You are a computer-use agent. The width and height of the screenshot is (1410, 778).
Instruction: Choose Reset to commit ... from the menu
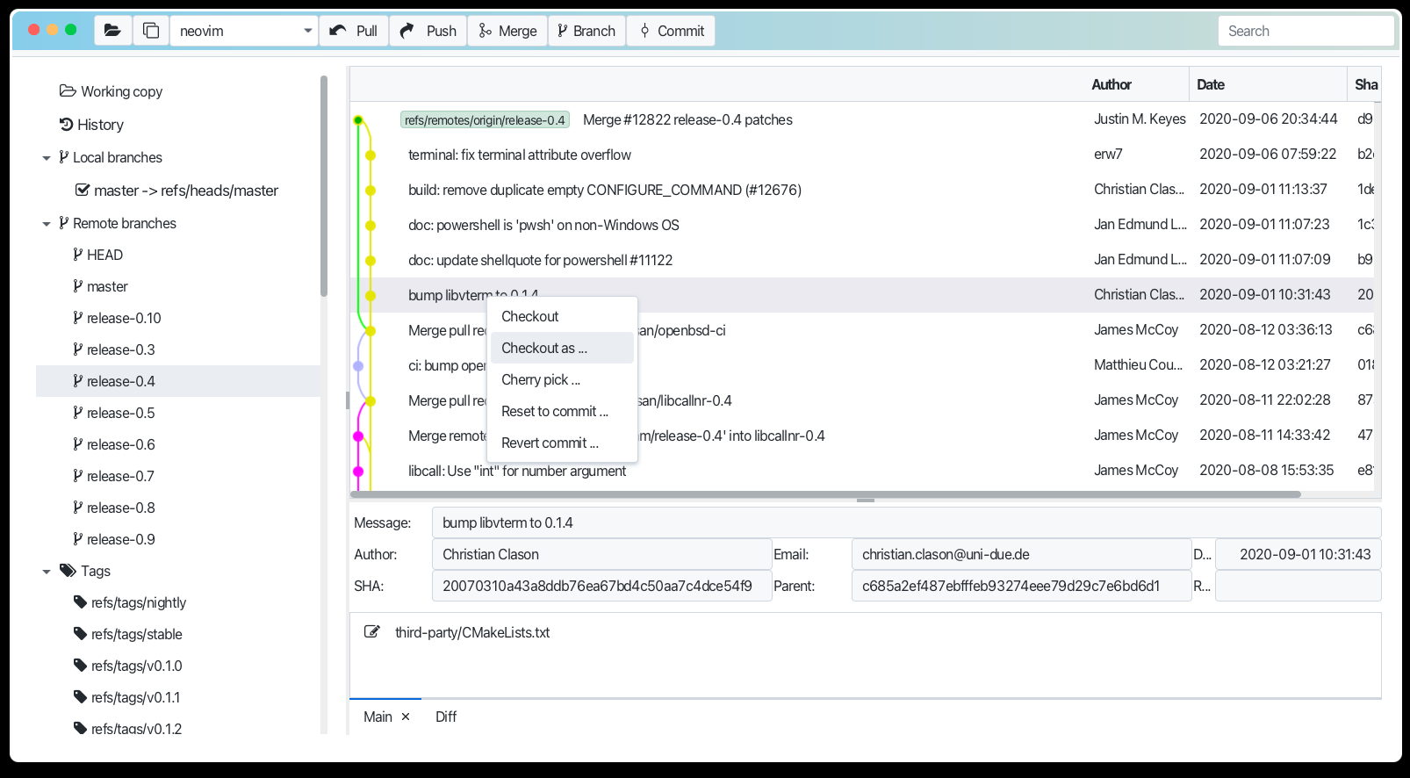562,411
